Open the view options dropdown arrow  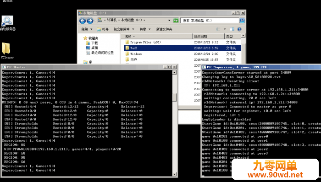pos(225,29)
